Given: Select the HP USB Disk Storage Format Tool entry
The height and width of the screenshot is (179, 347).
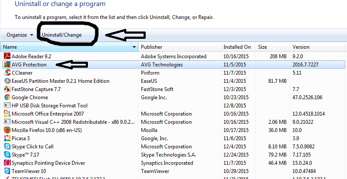Looking at the screenshot, I should point(50,106).
